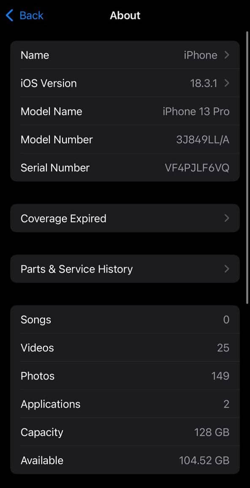250x488 pixels.
Task: Open the Name row
Action: [x=125, y=55]
